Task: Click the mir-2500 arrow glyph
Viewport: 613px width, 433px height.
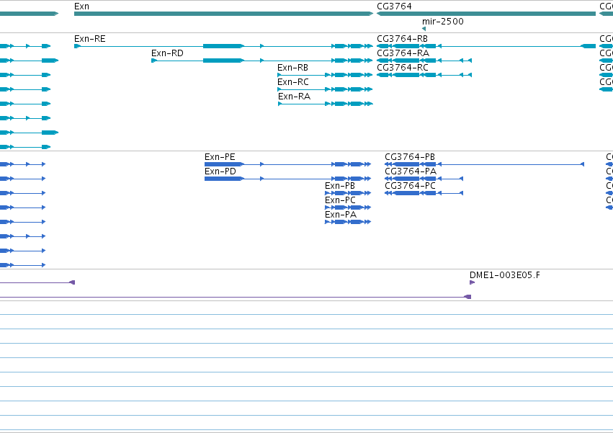Action: coord(424,29)
